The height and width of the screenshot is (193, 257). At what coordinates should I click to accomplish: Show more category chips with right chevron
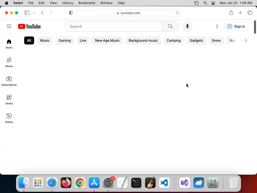246,40
